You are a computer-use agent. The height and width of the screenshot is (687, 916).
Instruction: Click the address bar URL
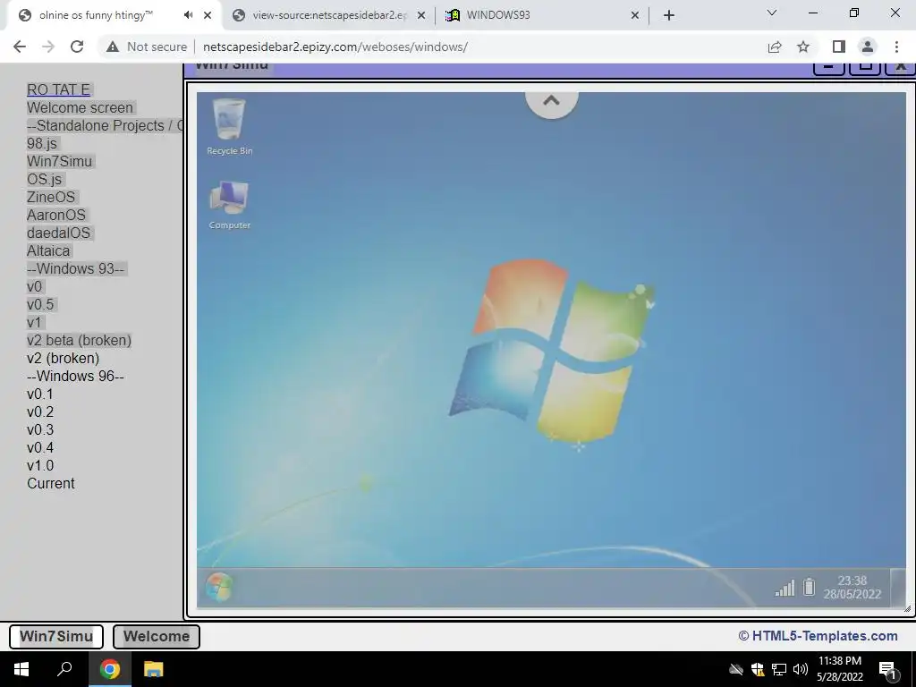pos(335,47)
